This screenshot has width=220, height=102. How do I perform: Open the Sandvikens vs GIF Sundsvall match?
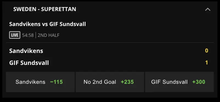pos(48,24)
